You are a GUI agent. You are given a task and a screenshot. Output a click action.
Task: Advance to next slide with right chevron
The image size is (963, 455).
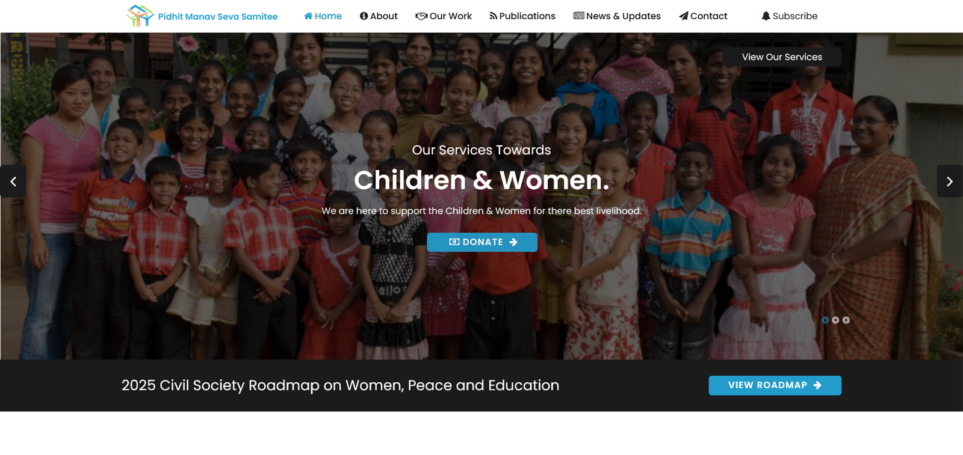coord(950,182)
